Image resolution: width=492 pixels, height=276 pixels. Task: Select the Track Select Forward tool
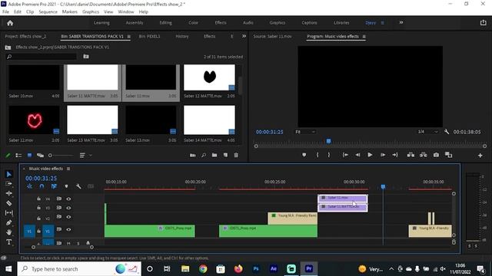8,184
